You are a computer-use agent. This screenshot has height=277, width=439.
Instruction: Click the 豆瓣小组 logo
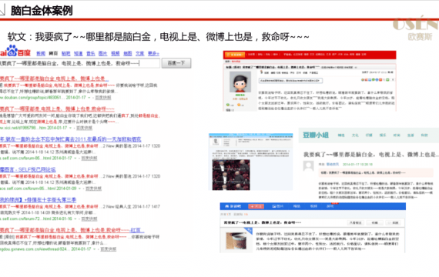(316, 135)
